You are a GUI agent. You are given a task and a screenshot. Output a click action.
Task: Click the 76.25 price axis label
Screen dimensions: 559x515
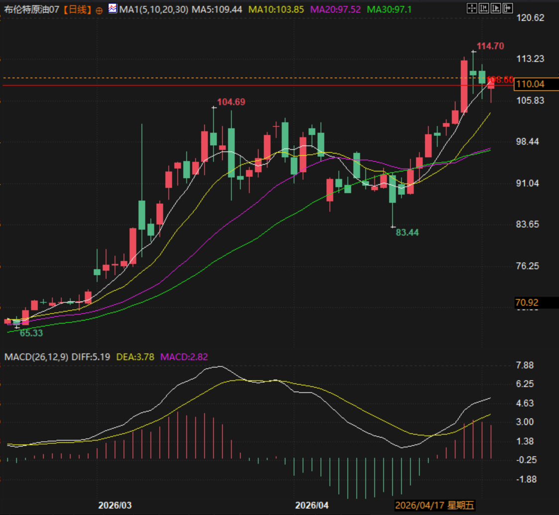528,266
